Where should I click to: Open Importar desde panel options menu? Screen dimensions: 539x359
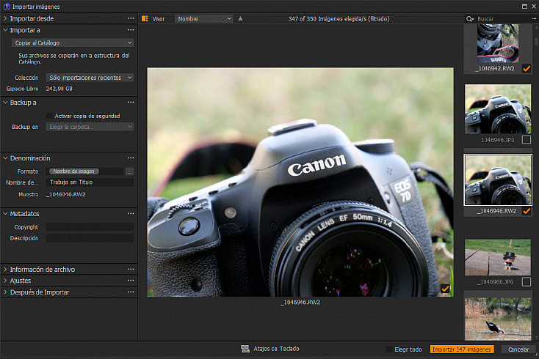coord(131,18)
